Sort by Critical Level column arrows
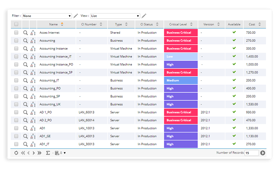Image resolution: width=276 pixels, height=169 pixels. tap(191, 24)
